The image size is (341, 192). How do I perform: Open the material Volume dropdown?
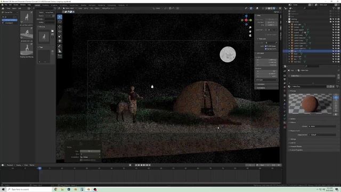coord(322,126)
